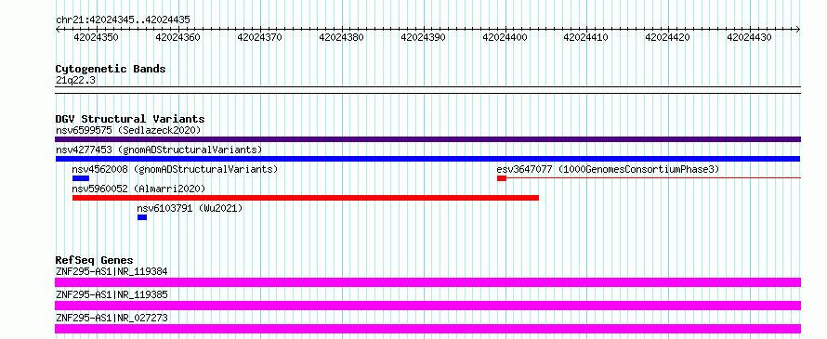This screenshot has height=339, width=827.
Task: Click the magenta NR_119385 gene bar
Action: pos(427,306)
